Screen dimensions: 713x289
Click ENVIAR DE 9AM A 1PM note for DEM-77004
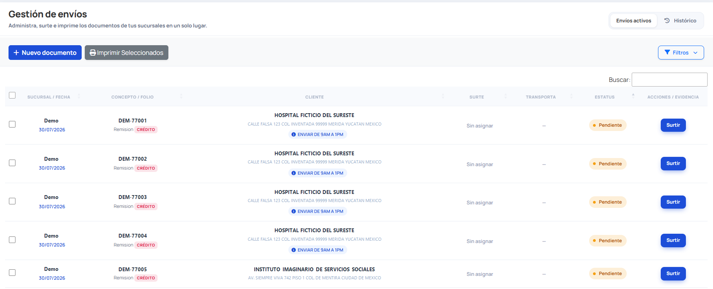tap(318, 250)
